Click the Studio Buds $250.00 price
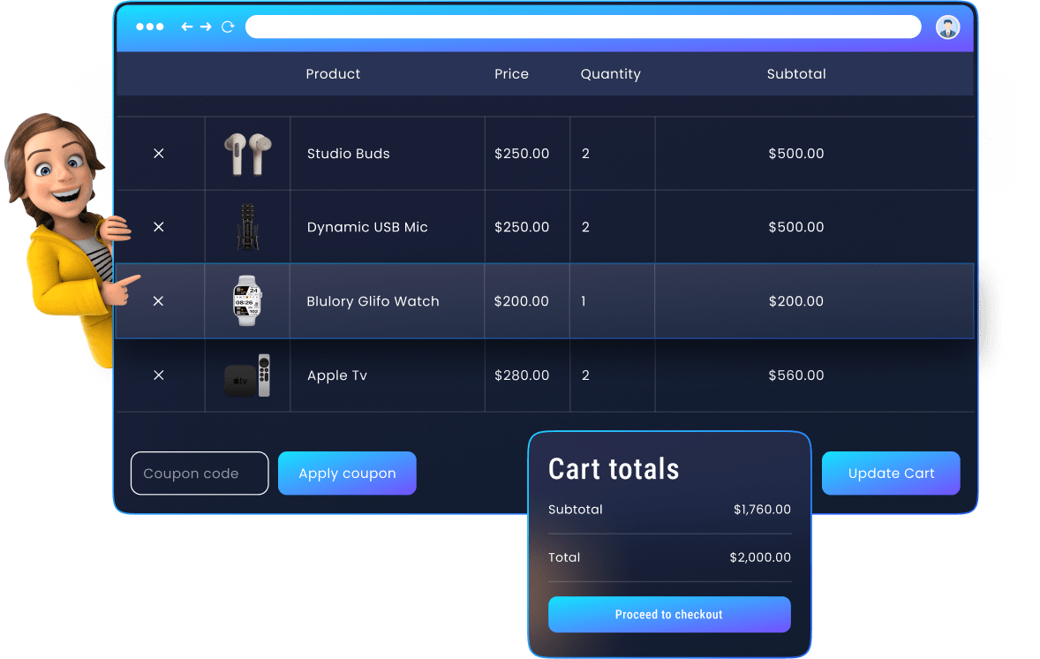1040x659 pixels. tap(522, 154)
